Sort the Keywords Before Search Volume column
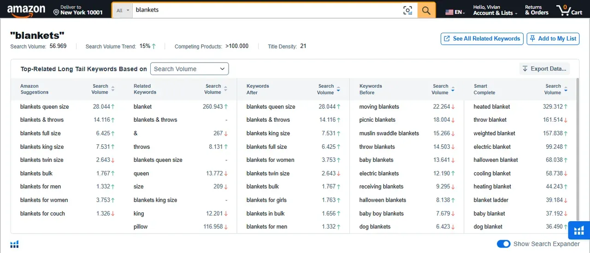The height and width of the screenshot is (253, 590). pyautogui.click(x=453, y=89)
